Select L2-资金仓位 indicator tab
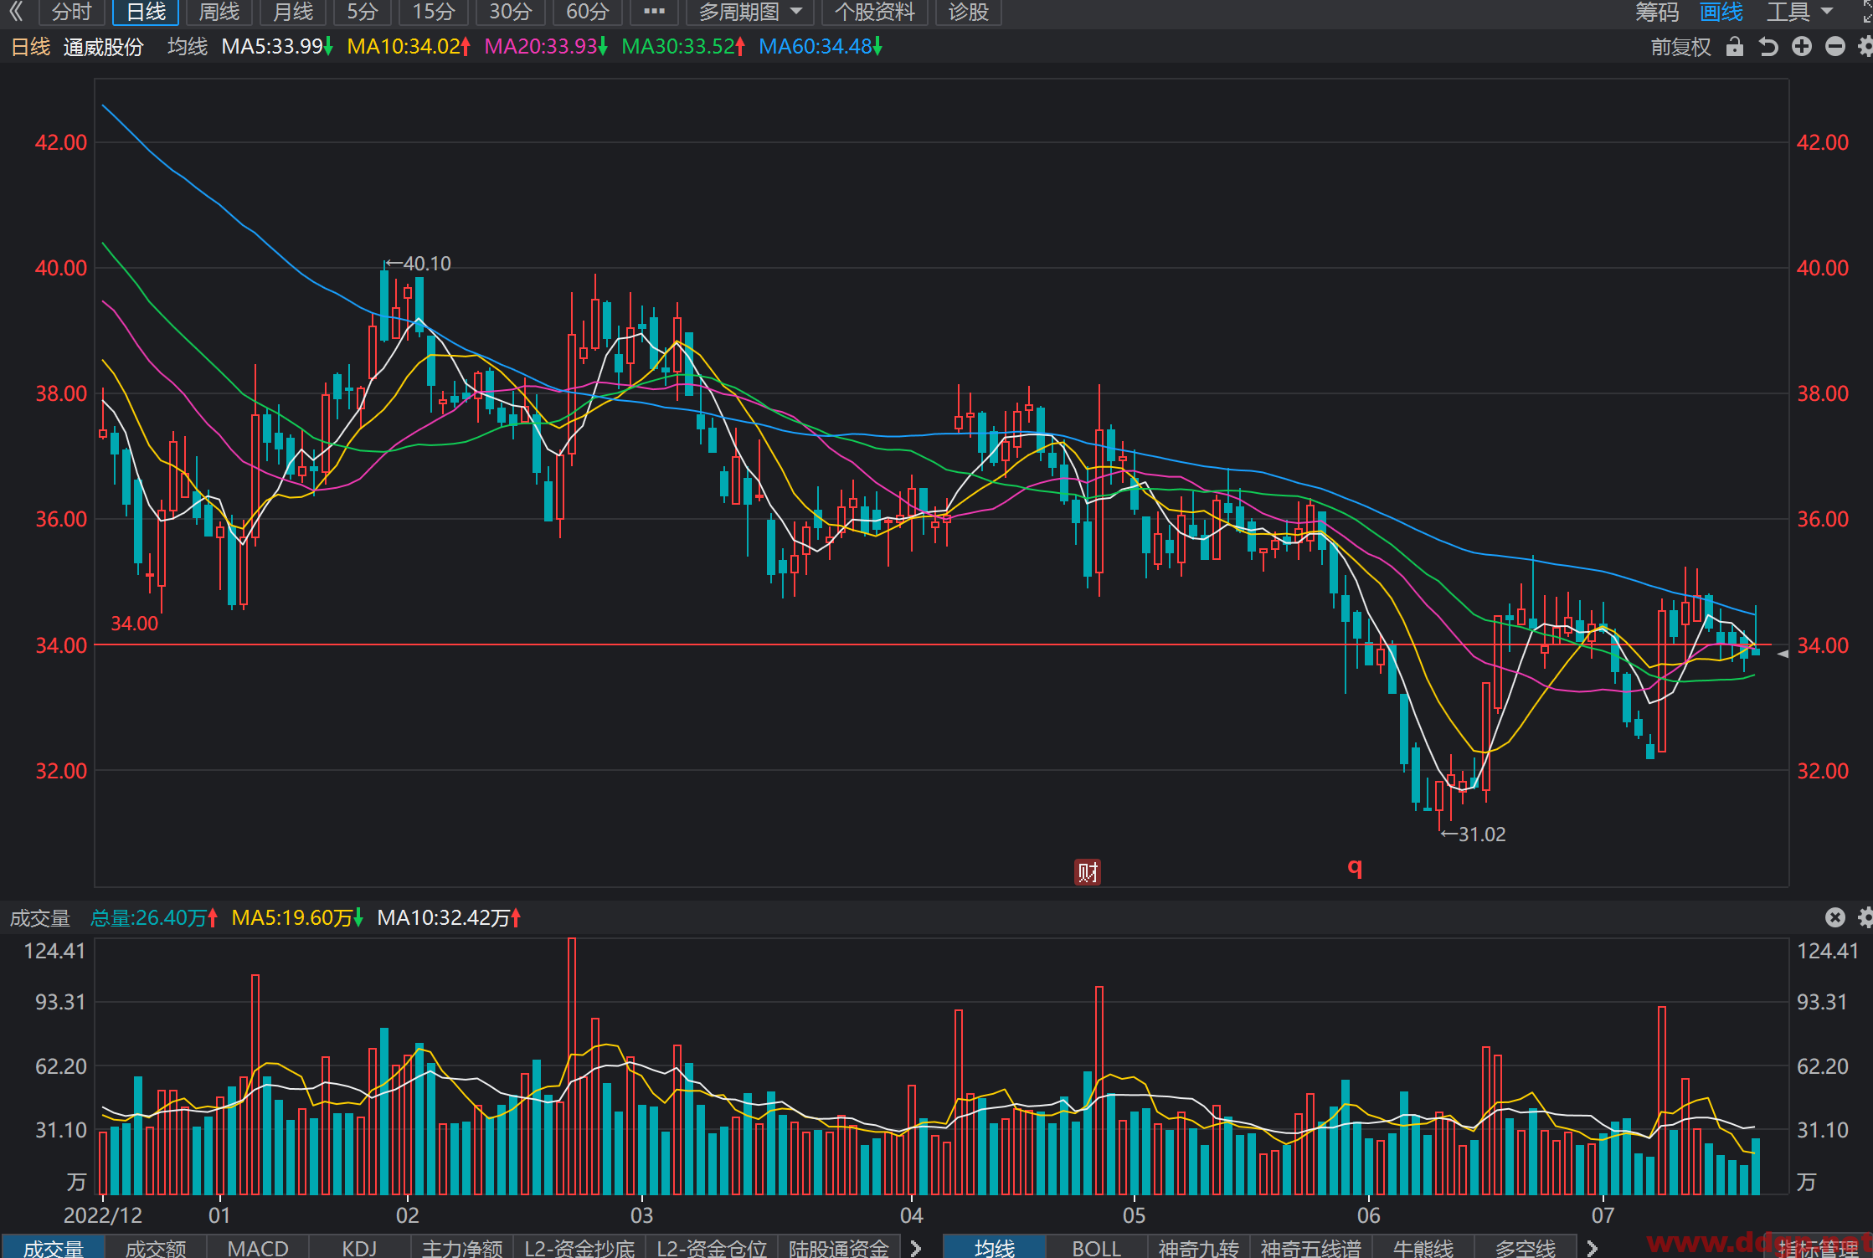This screenshot has width=1873, height=1258. click(712, 1247)
